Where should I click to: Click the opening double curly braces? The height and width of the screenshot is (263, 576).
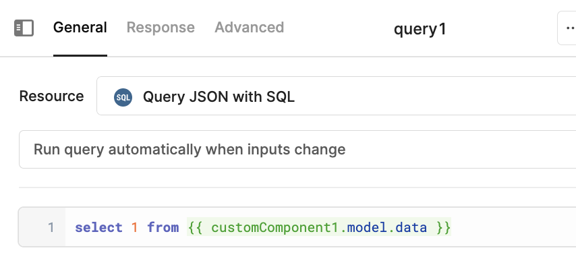[196, 227]
